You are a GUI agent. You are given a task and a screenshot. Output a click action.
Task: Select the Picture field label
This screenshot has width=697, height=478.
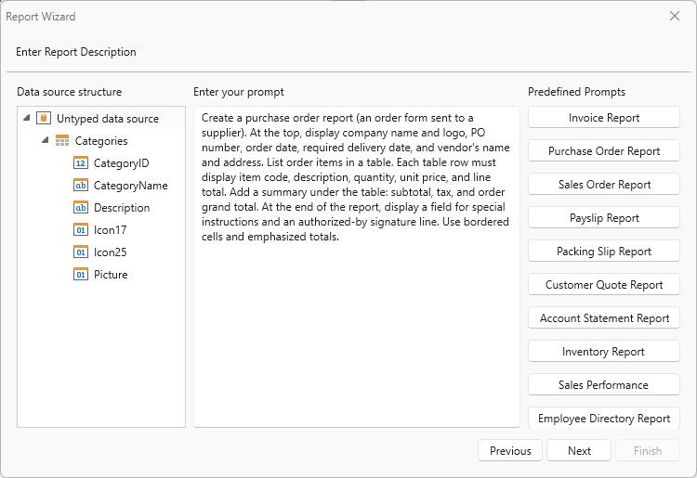point(111,274)
